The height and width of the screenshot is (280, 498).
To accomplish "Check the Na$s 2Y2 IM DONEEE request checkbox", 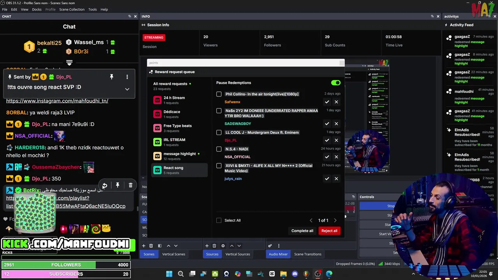I will (x=219, y=111).
